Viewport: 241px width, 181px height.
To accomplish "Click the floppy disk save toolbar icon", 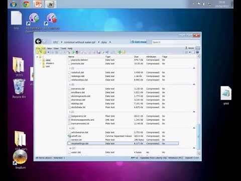I will click(99, 52).
